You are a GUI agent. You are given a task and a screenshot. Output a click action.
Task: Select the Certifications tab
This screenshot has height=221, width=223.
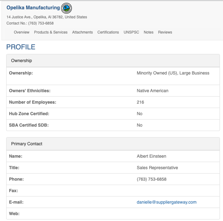(x=108, y=32)
